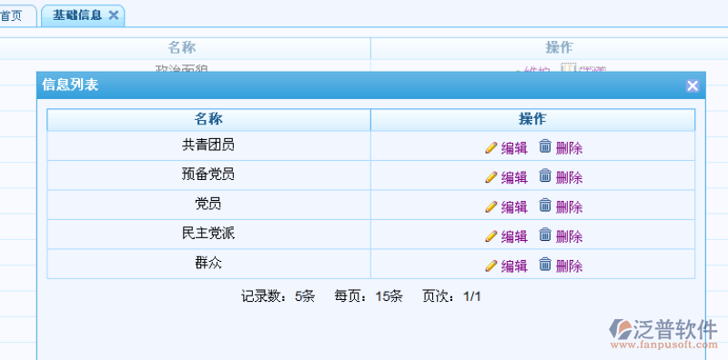Edit 群众 via 编辑 link
Screen dimensions: 728x360
pos(514,266)
